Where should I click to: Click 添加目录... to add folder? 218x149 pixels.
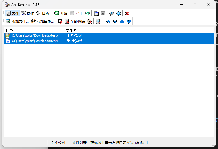coord(42,21)
